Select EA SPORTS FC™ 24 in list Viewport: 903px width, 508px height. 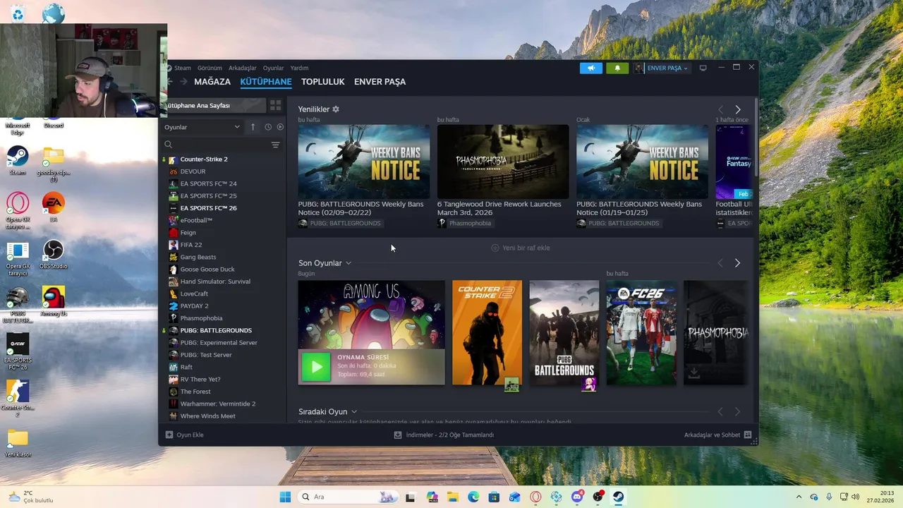(x=208, y=183)
